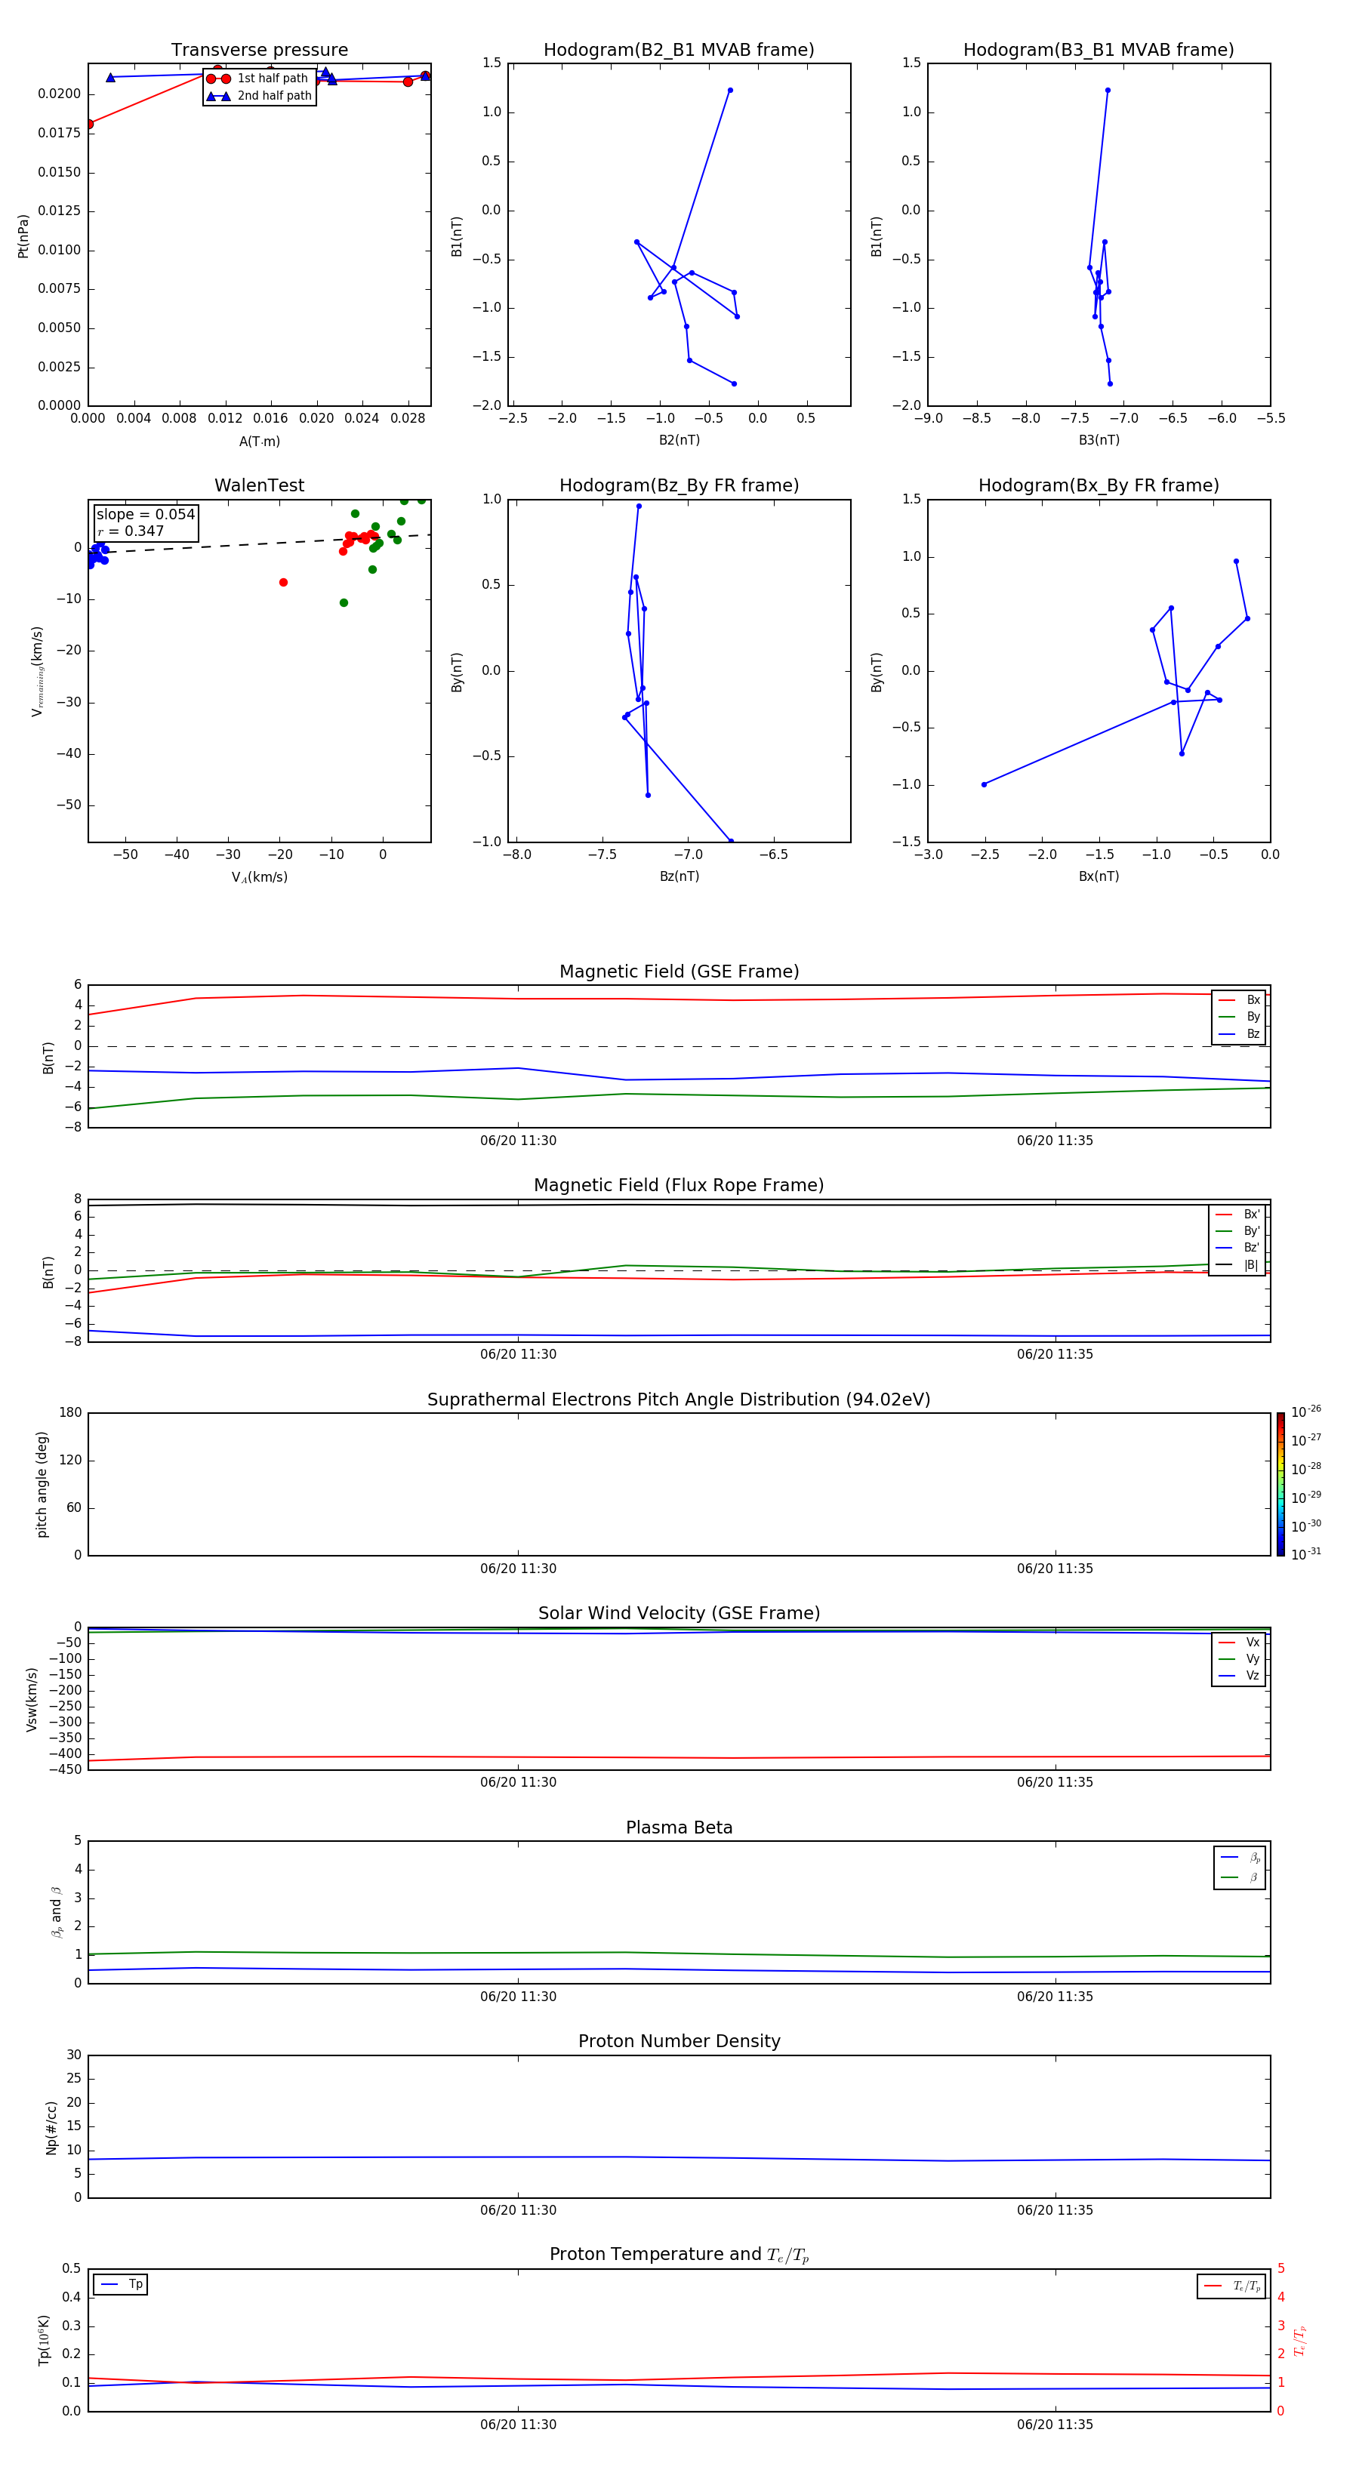Viewport: 1359px width, 2491px height.
Task: Click the 'Bx(nT)' x-axis label
Action: [1099, 876]
